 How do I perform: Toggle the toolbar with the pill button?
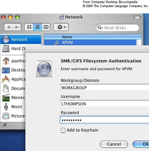pos(137,17)
